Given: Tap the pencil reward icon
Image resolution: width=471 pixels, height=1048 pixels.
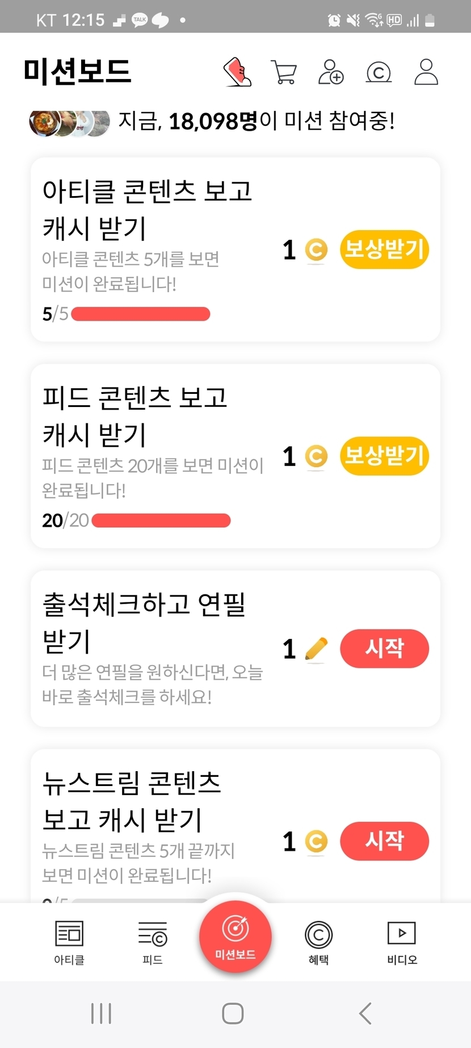Looking at the screenshot, I should [x=316, y=649].
